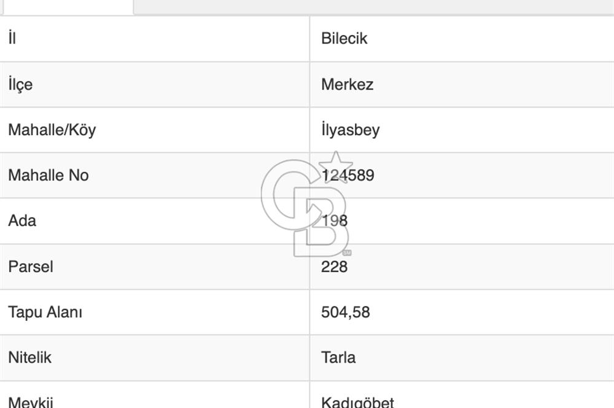The image size is (614, 408).
Task: Select the Tarla property type value
Action: (338, 358)
